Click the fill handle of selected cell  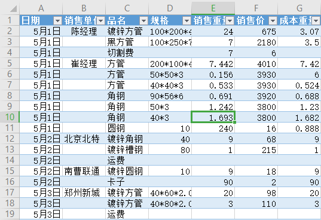(x=234, y=122)
